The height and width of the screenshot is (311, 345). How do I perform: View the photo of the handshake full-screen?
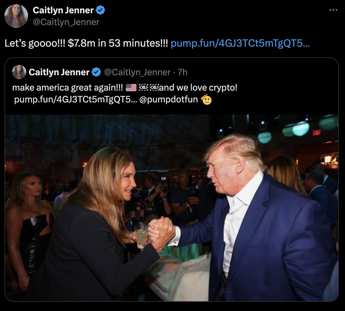pyautogui.click(x=172, y=207)
